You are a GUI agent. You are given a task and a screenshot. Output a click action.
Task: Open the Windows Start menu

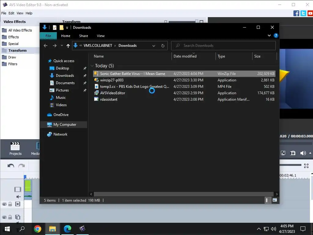[x=7, y=229]
